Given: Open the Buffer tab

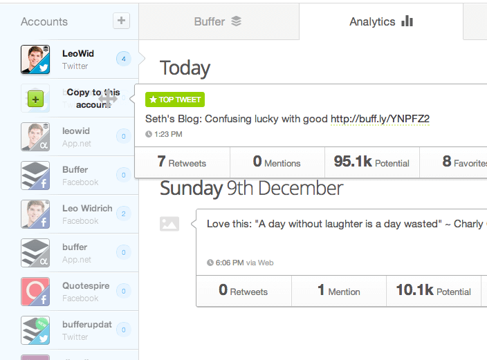Looking at the screenshot, I should tap(218, 21).
